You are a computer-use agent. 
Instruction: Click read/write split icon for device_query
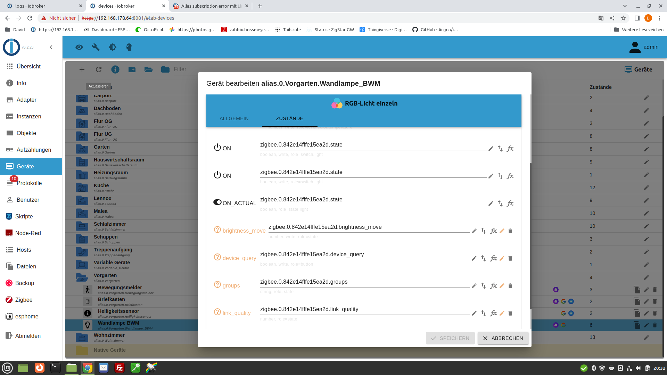484,258
